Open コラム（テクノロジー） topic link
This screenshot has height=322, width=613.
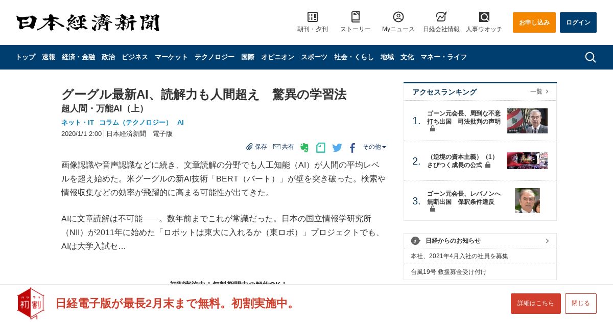(135, 123)
